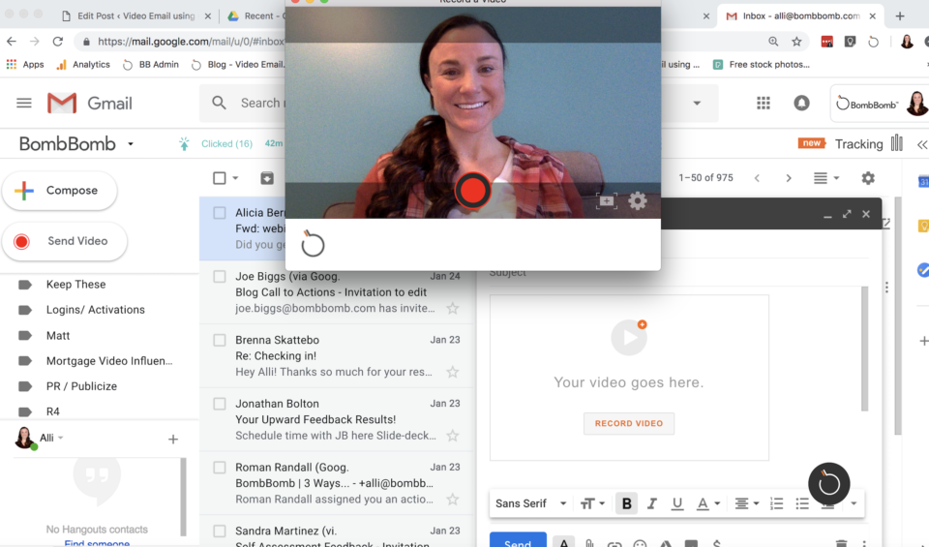Open the PR / Publicize label
Viewport: 929px width, 547px height.
pos(81,386)
